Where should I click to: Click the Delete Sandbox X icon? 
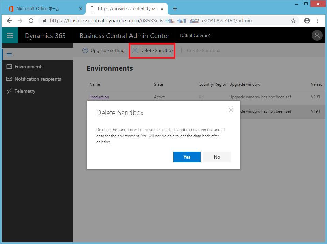(135, 50)
